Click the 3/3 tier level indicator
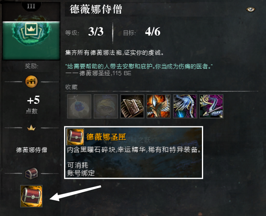The height and width of the screenshot is (216, 266). [x=96, y=31]
